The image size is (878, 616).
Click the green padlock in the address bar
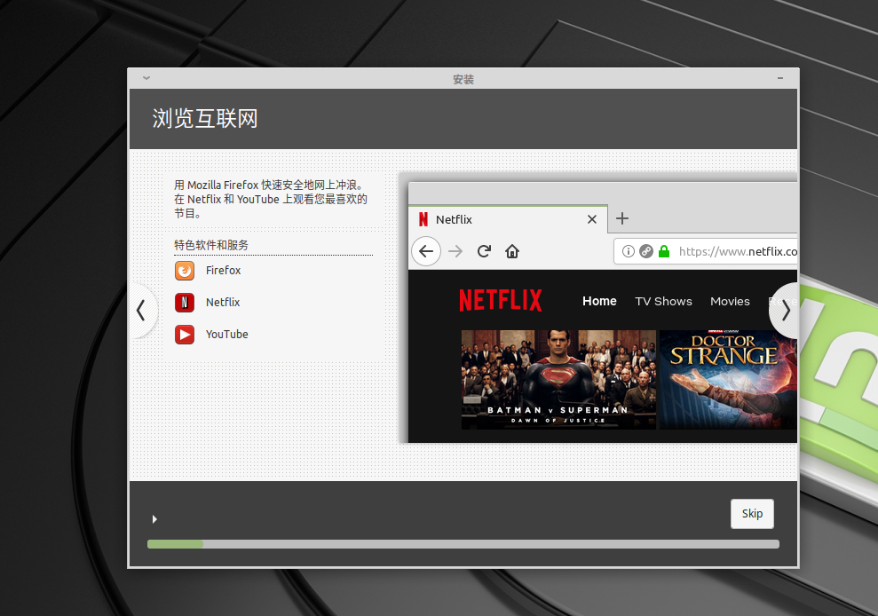(664, 251)
